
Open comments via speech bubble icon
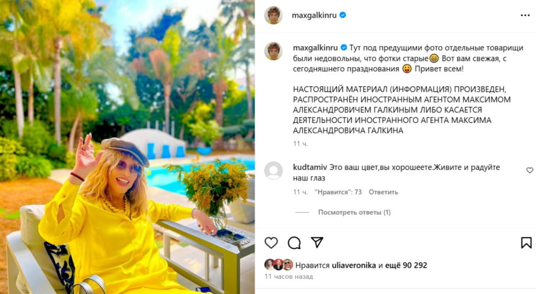(294, 243)
